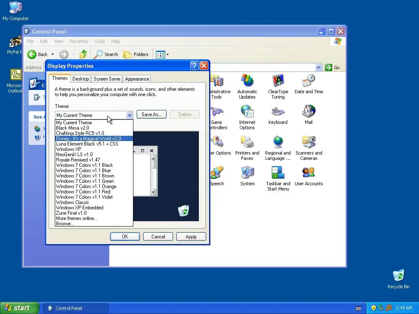
Task: Open the Mail applet
Action: tap(309, 115)
